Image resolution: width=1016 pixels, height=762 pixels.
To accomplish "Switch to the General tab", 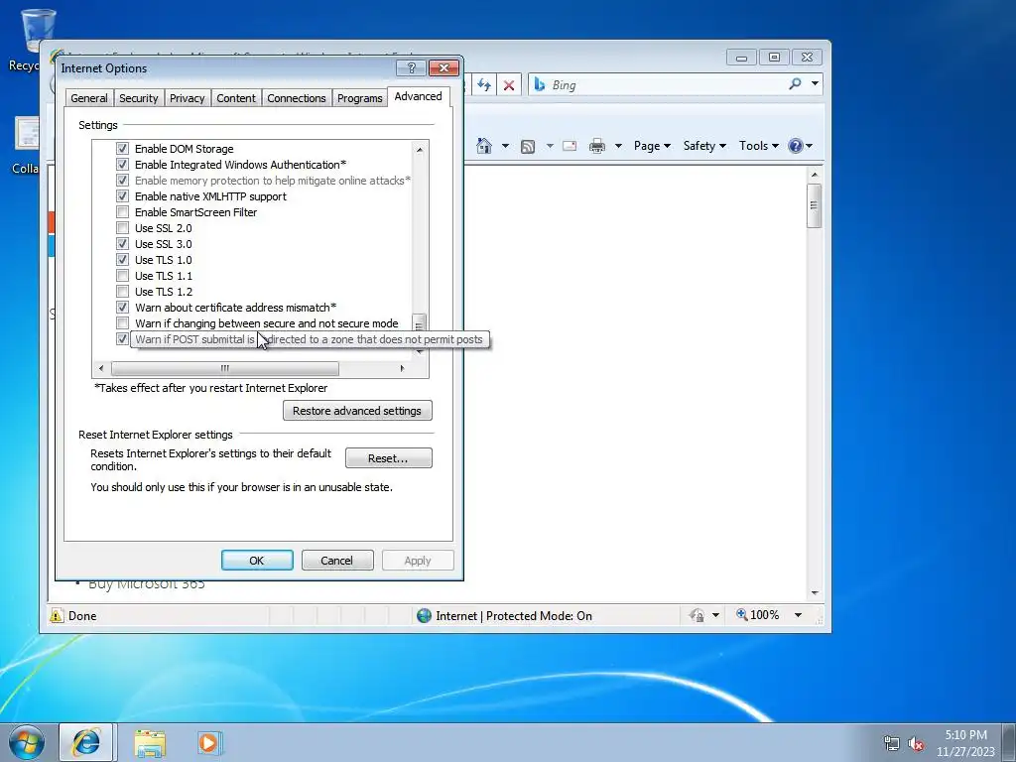I will [x=89, y=98].
